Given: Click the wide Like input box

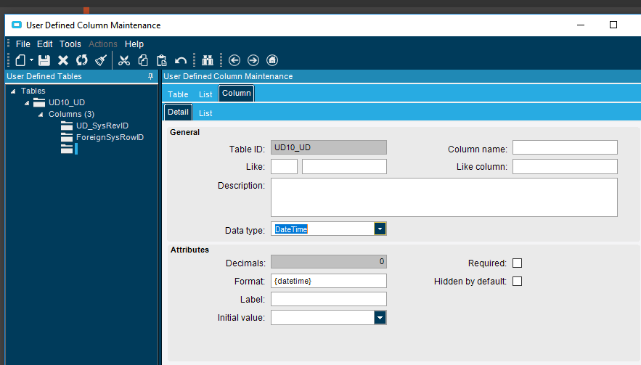Looking at the screenshot, I should pos(344,166).
